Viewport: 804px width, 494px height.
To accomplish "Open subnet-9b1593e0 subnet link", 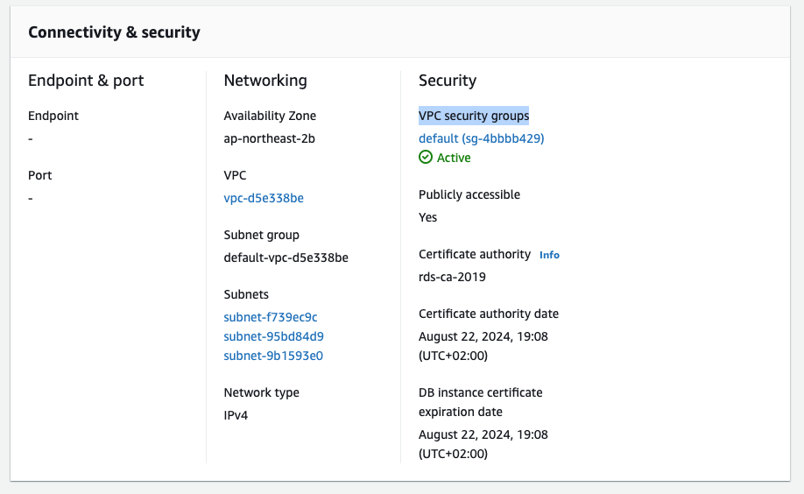I will tap(273, 356).
